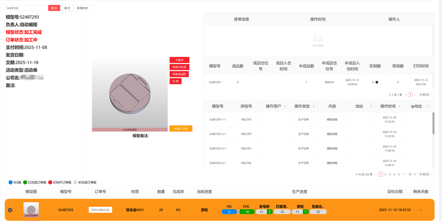Image resolution: width=442 pixels, height=221 pixels.
Task: Open operation log 10条/页 page size dropdown
Action: [x=425, y=174]
